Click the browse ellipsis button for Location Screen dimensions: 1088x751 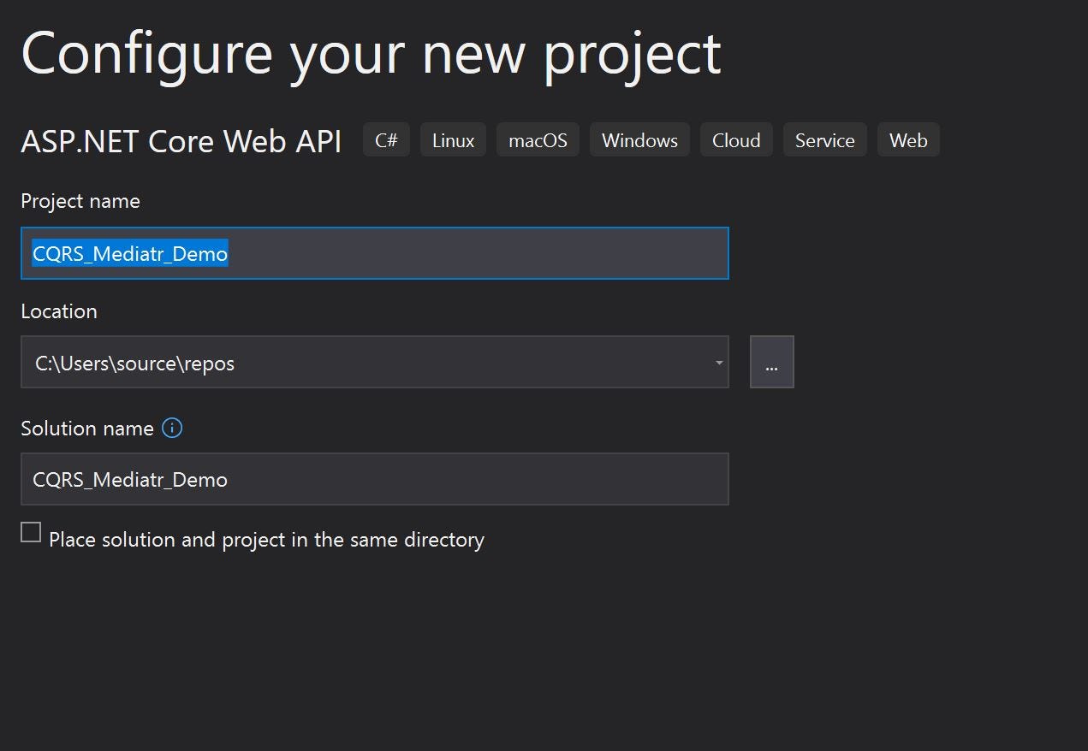771,363
